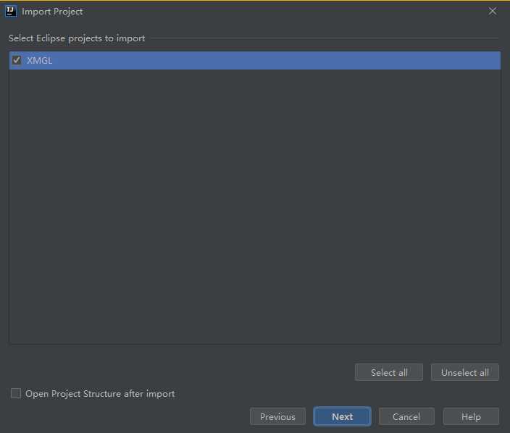
Task: Click the 'Import Project' window title text
Action: 52,12
